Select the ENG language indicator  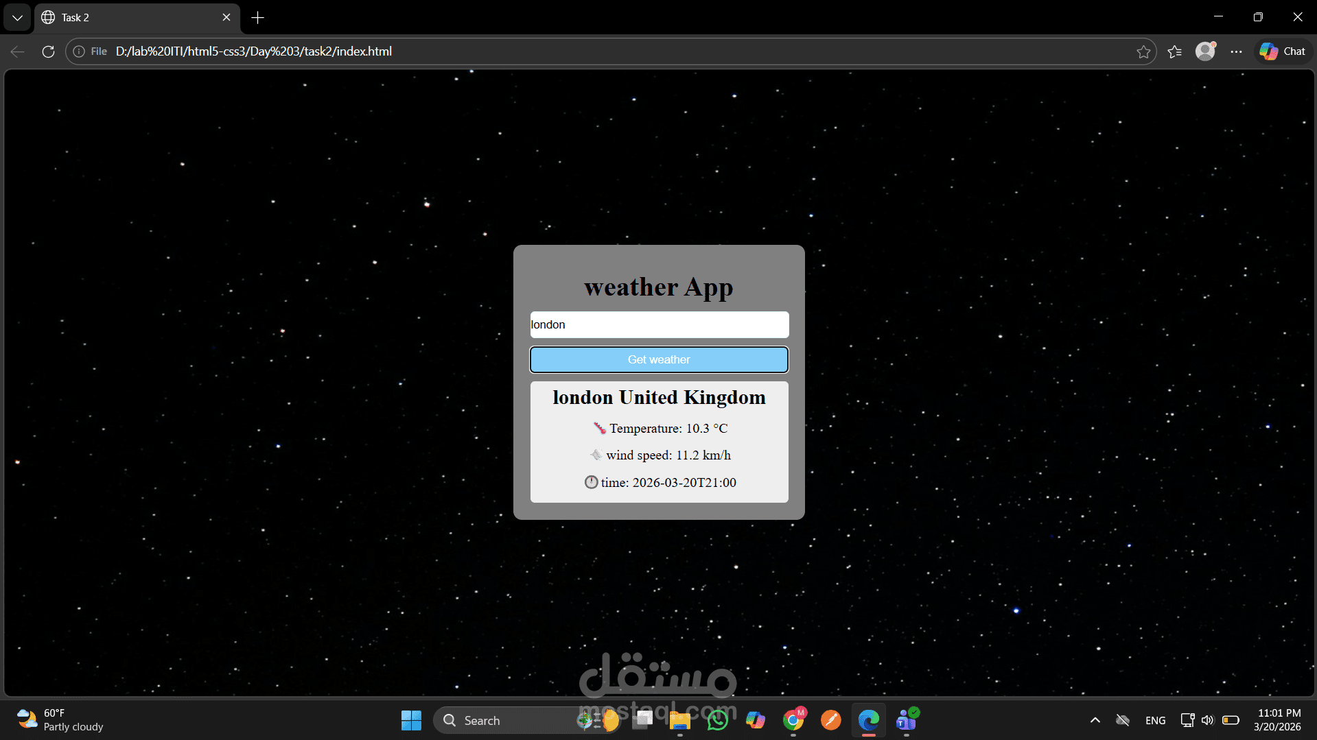(1155, 720)
